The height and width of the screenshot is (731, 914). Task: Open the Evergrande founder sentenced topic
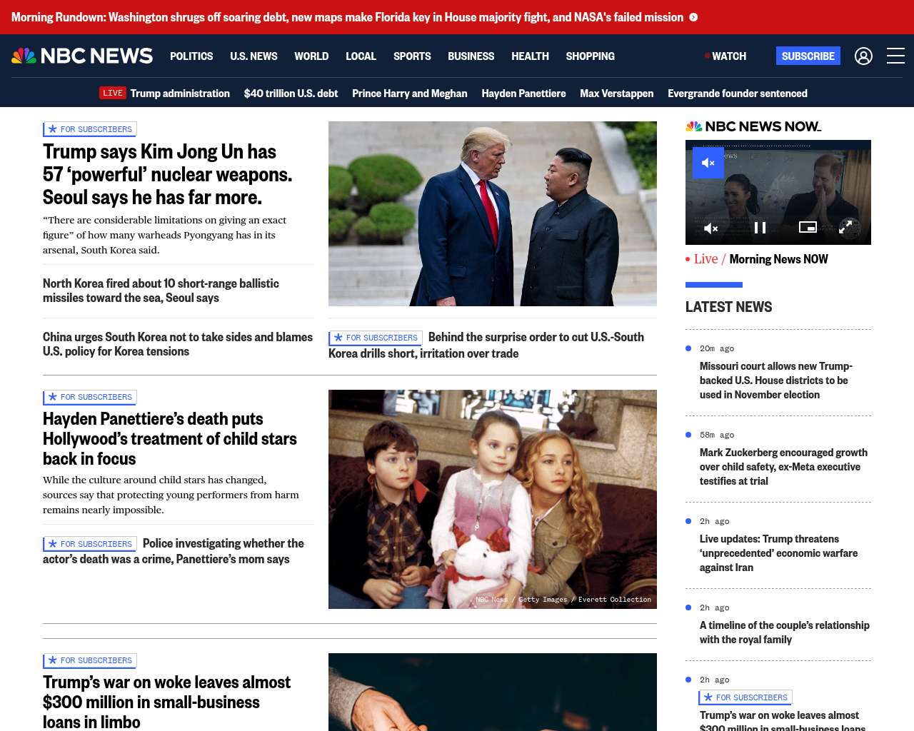[x=737, y=93]
